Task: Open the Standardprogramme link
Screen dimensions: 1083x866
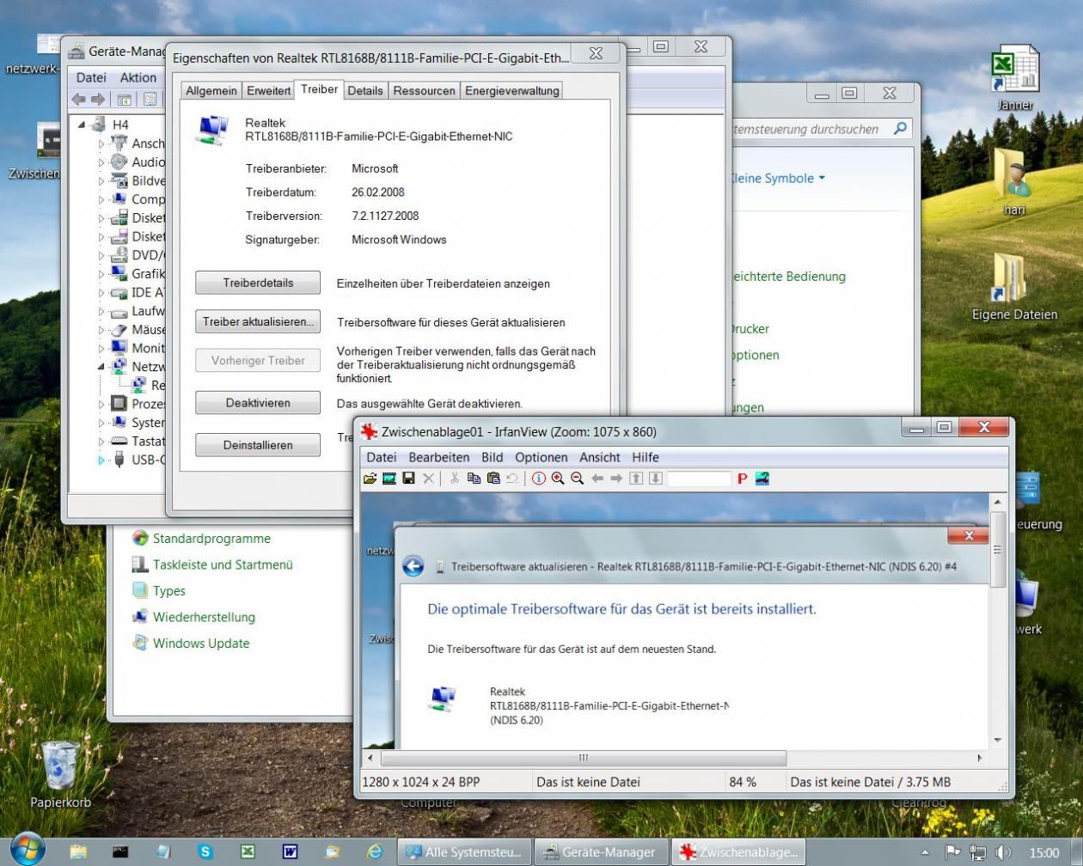Action: [211, 539]
